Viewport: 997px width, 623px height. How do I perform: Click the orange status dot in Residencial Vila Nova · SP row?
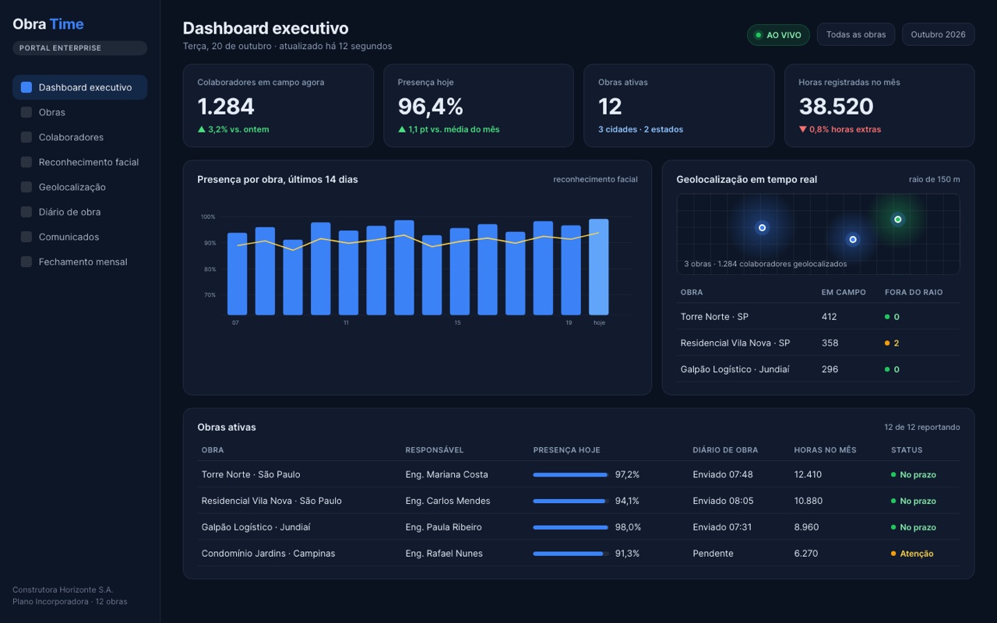(887, 343)
